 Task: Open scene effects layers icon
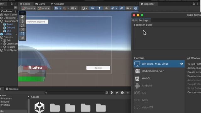click(x=112, y=8)
